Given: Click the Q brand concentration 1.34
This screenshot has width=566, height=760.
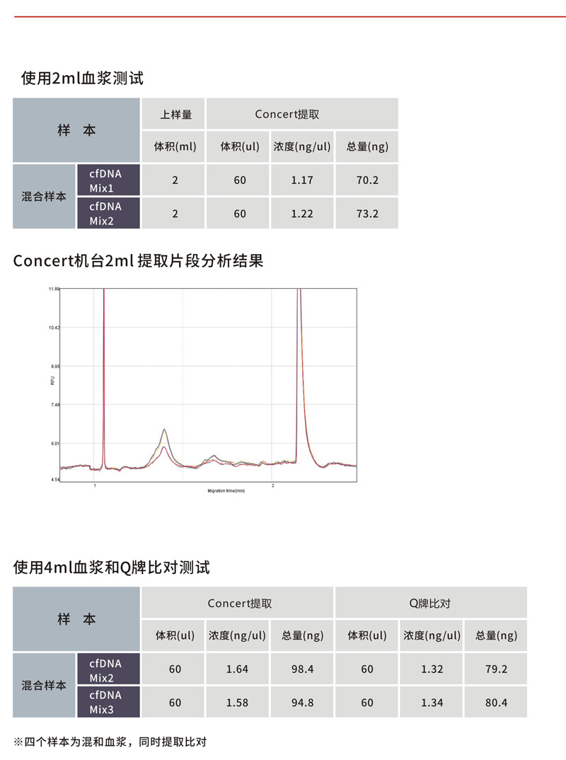Looking at the screenshot, I should [x=432, y=702].
